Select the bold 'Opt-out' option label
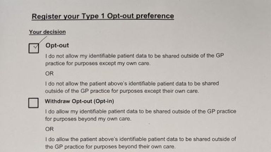 click(57, 45)
